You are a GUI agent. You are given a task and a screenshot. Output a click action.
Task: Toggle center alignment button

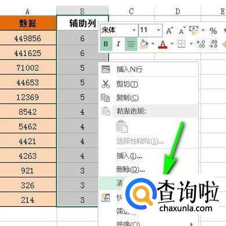[131, 44]
